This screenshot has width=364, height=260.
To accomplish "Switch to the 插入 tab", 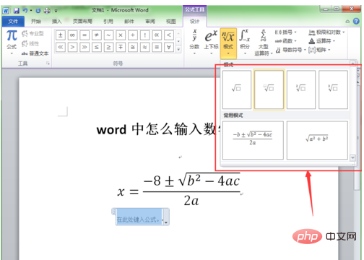I will click(x=57, y=22).
